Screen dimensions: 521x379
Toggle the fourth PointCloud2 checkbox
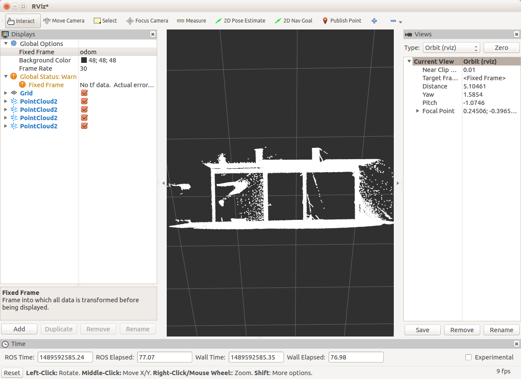pyautogui.click(x=85, y=126)
